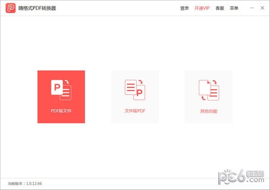Click the 文件转PDF text label
The width and height of the screenshot is (270, 190).
[x=135, y=111]
